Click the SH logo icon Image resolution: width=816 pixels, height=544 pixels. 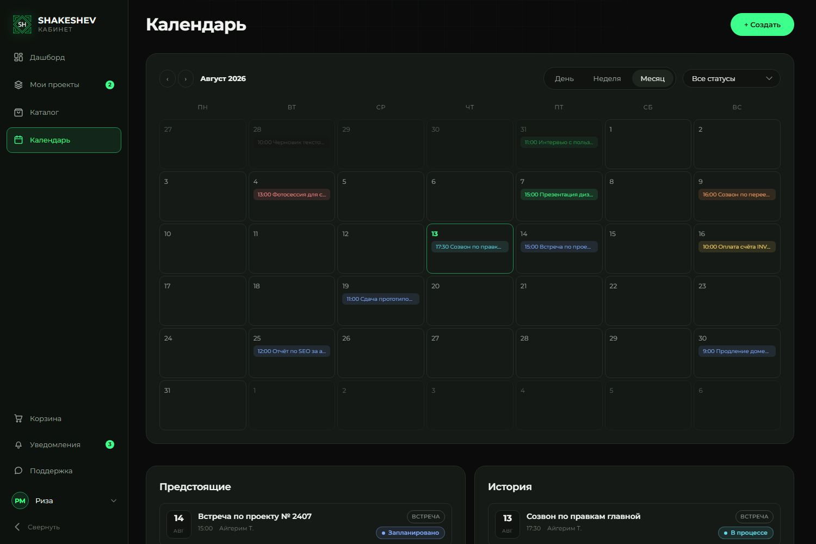[x=22, y=24]
